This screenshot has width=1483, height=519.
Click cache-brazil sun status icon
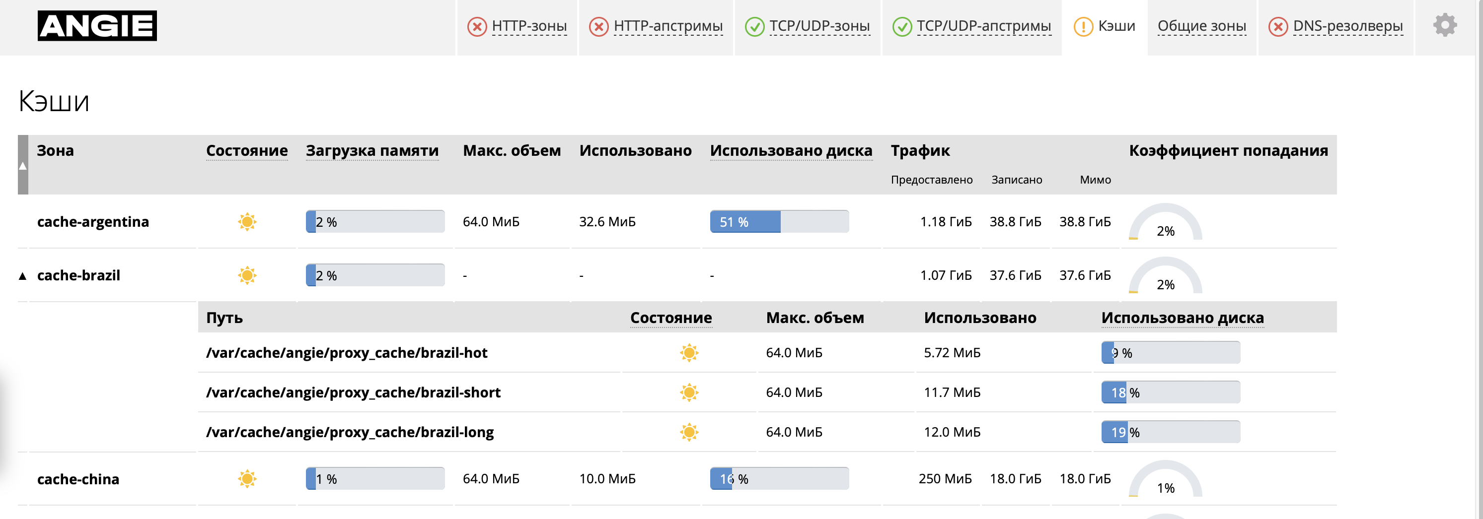pyautogui.click(x=247, y=275)
